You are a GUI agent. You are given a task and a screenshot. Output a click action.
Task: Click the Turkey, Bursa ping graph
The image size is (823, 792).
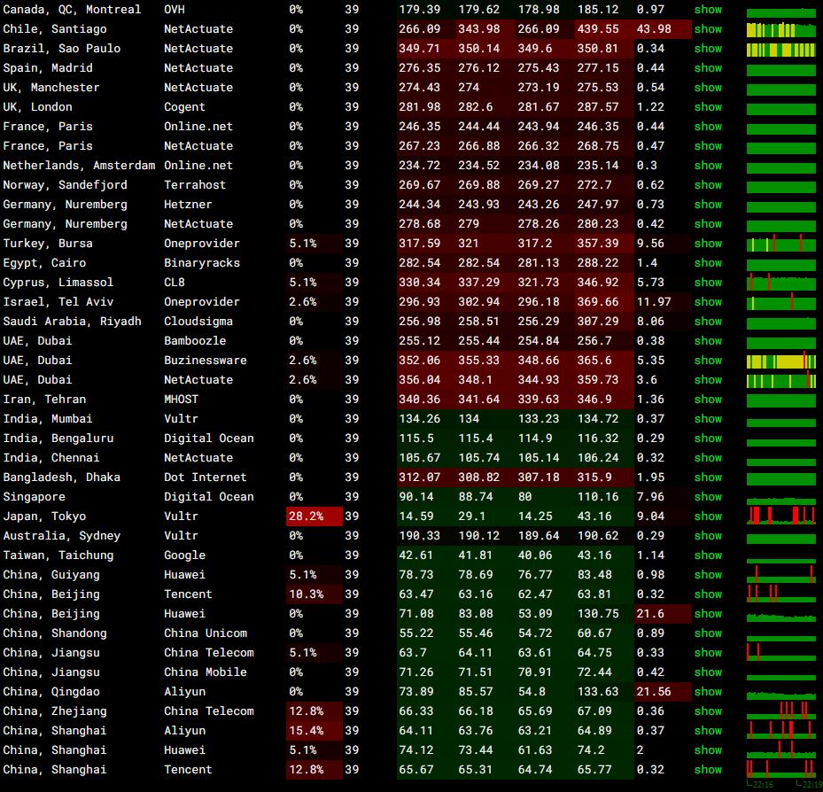pyautogui.click(x=780, y=244)
